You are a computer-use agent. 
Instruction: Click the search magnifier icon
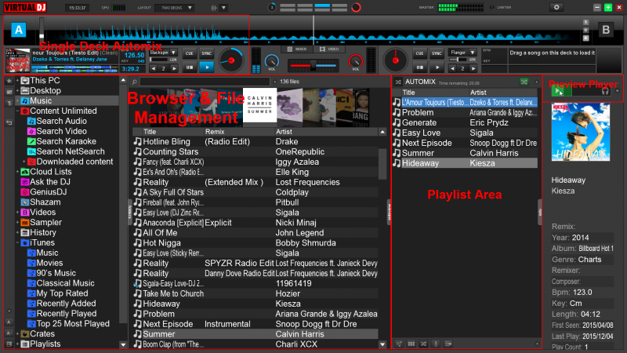(x=135, y=82)
